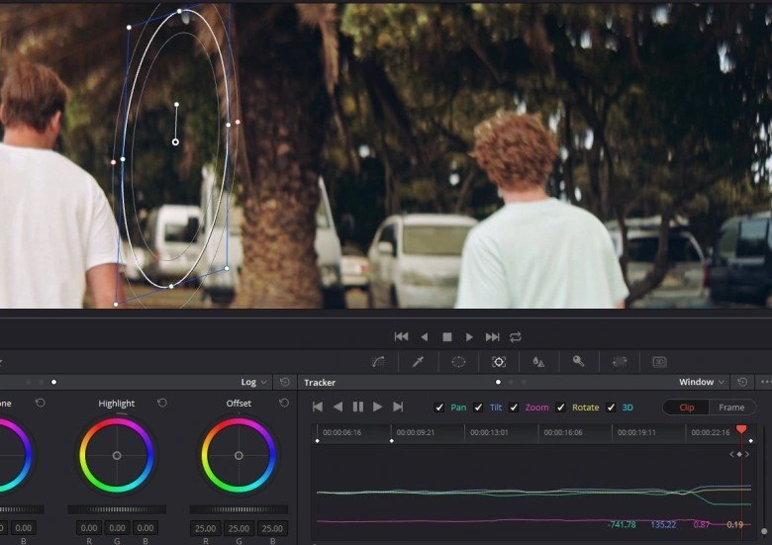Reset the Highlight wheel
The height and width of the screenshot is (545, 772).
pyautogui.click(x=162, y=403)
